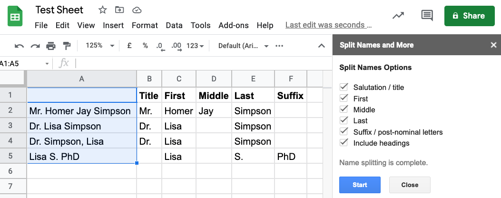Screen dimensions: 501x198
Task: Select the S. cell in Last column
Action: (253, 157)
